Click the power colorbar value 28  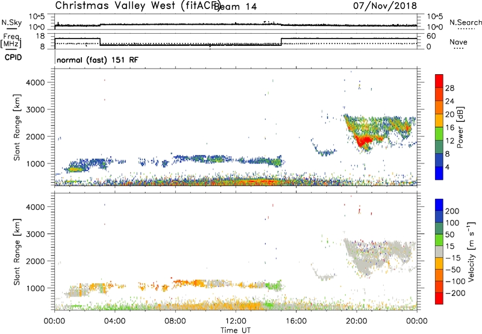(x=449, y=88)
